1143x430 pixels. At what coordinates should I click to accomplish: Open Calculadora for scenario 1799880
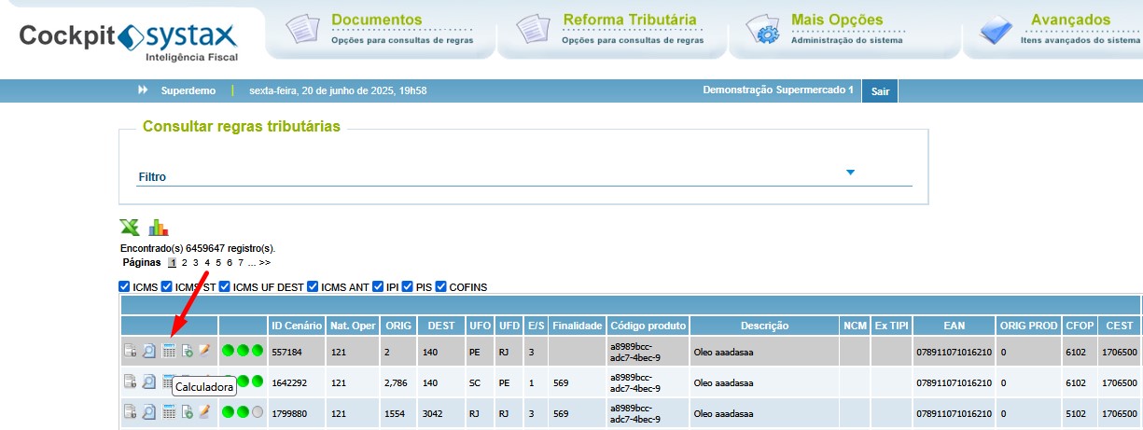(x=169, y=411)
